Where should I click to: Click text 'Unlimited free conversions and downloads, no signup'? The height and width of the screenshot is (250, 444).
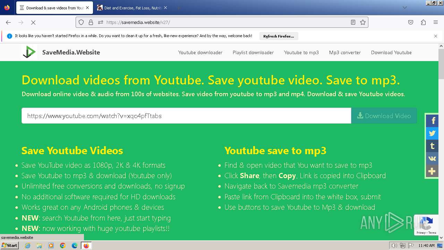coord(103,186)
